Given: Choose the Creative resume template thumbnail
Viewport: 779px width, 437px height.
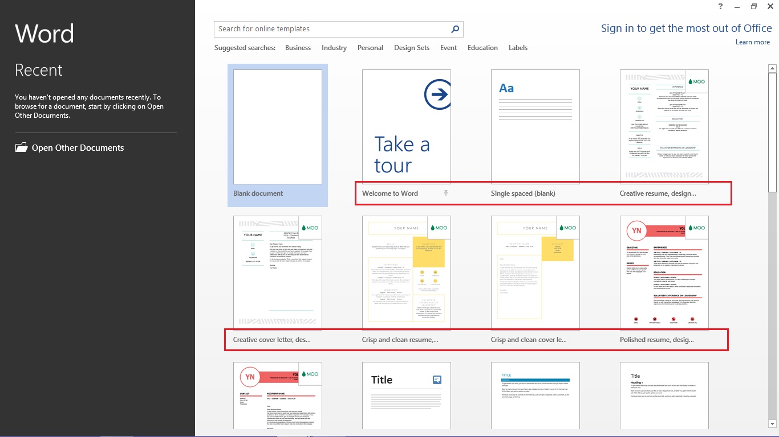Looking at the screenshot, I should pos(664,127).
